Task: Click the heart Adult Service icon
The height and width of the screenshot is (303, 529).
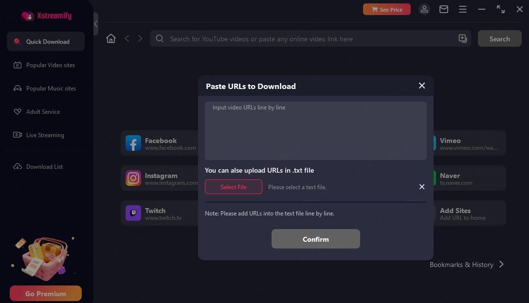Action: tap(17, 111)
